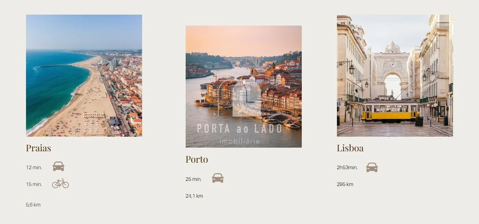Open the Praias beach aerial photo
The height and width of the screenshot is (224, 479).
(84, 76)
